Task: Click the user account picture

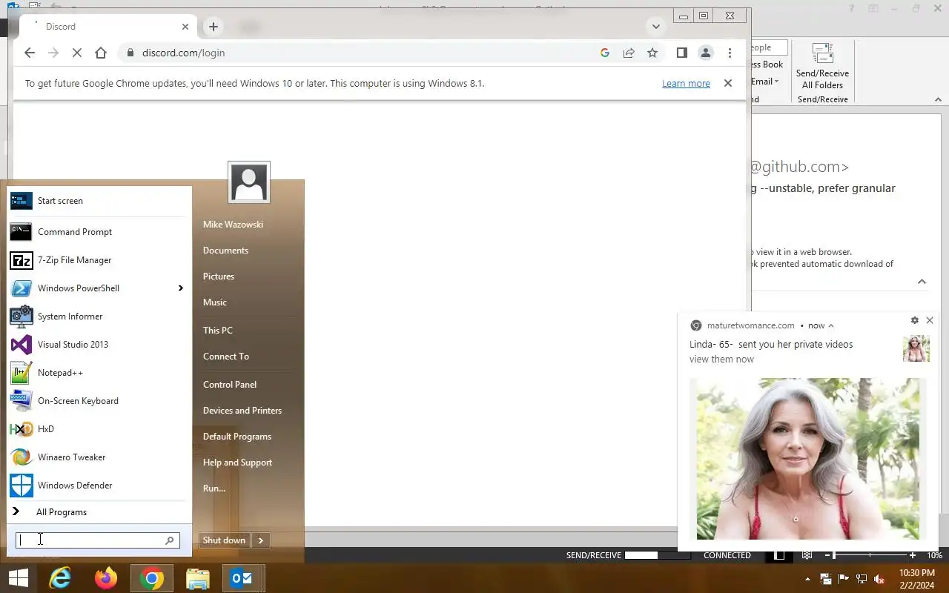Action: [x=249, y=182]
